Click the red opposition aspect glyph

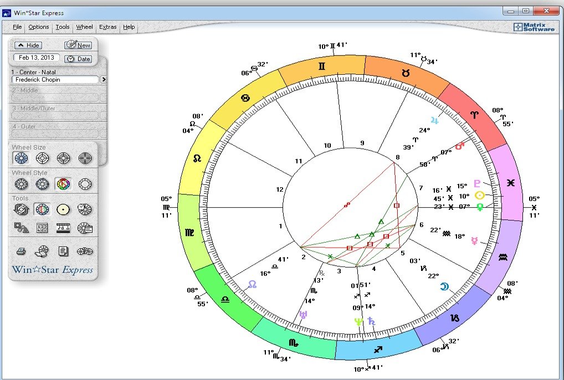(x=347, y=205)
